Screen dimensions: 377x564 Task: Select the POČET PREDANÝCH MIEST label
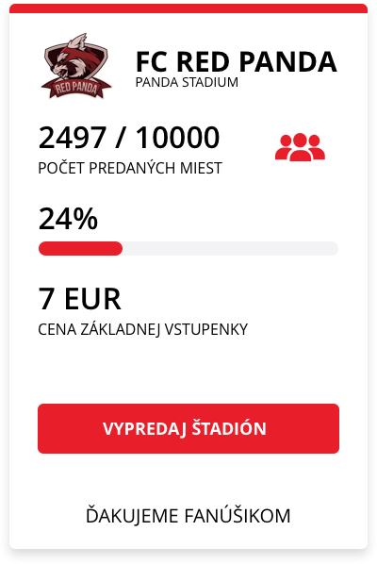130,168
